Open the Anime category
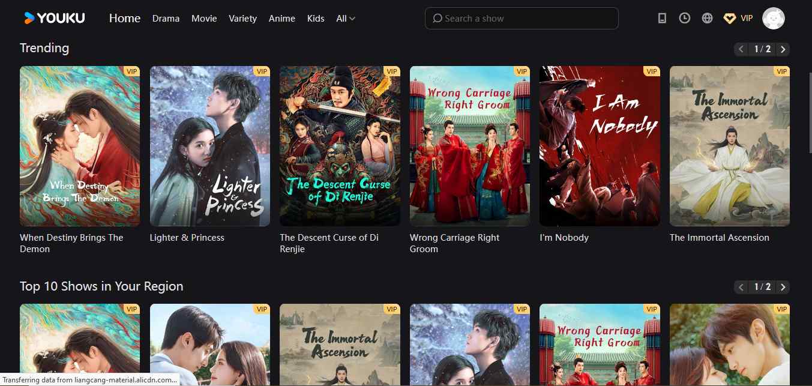Image resolution: width=812 pixels, height=386 pixels. (282, 19)
